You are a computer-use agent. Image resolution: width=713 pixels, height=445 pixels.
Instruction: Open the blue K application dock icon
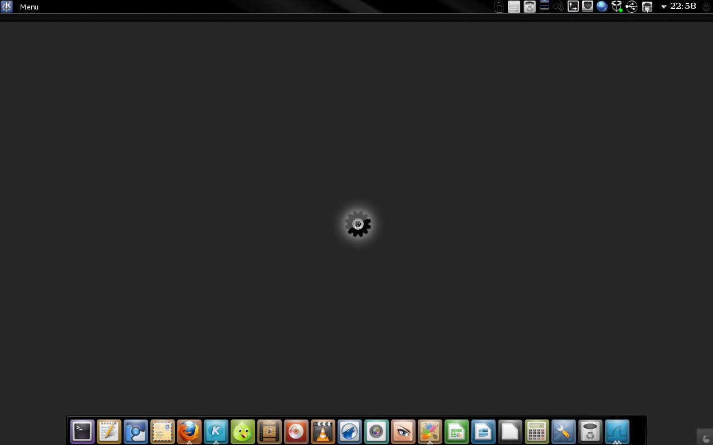(216, 432)
